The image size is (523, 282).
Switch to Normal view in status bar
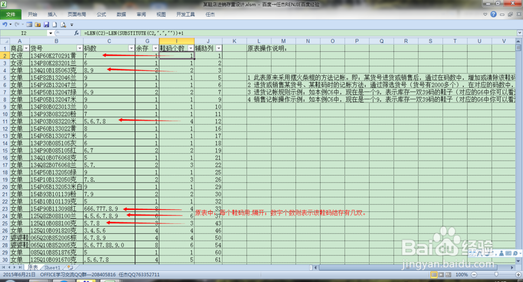pyautogui.click(x=434, y=274)
